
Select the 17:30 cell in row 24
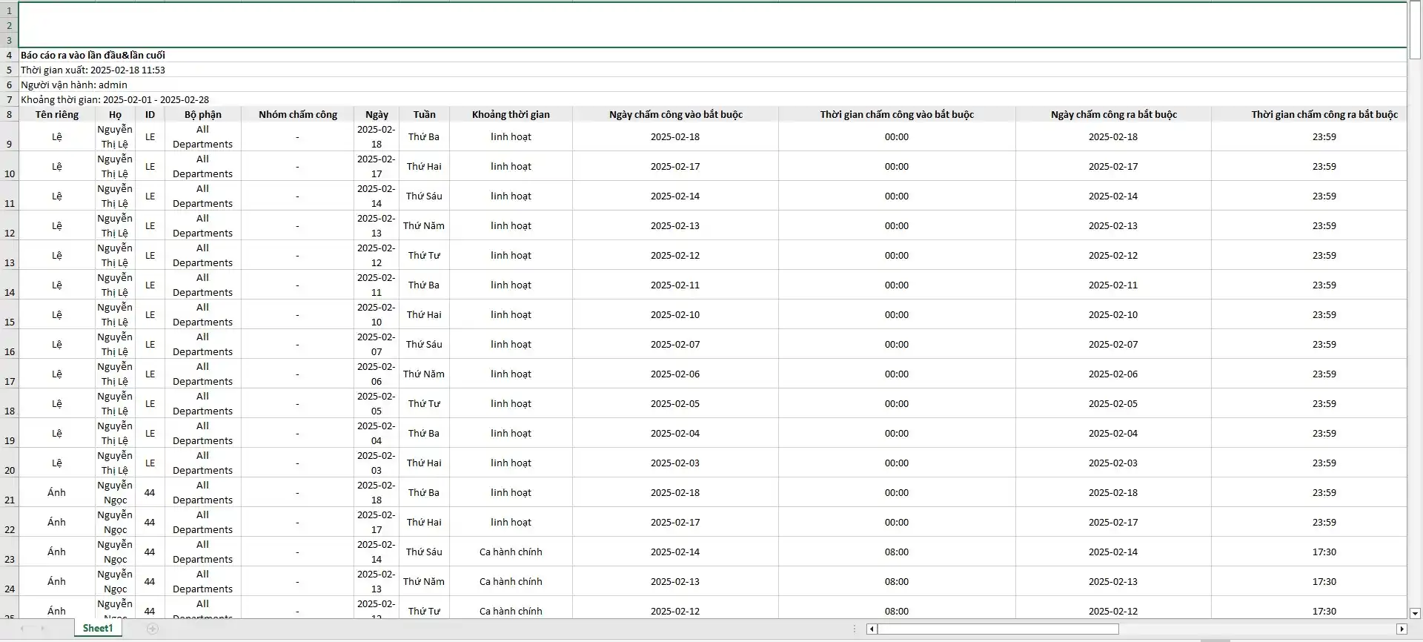point(1324,581)
